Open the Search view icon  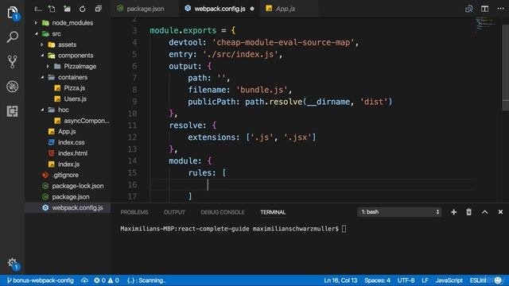[13, 37]
